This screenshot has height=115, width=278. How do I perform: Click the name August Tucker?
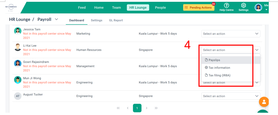pyautogui.click(x=33, y=94)
